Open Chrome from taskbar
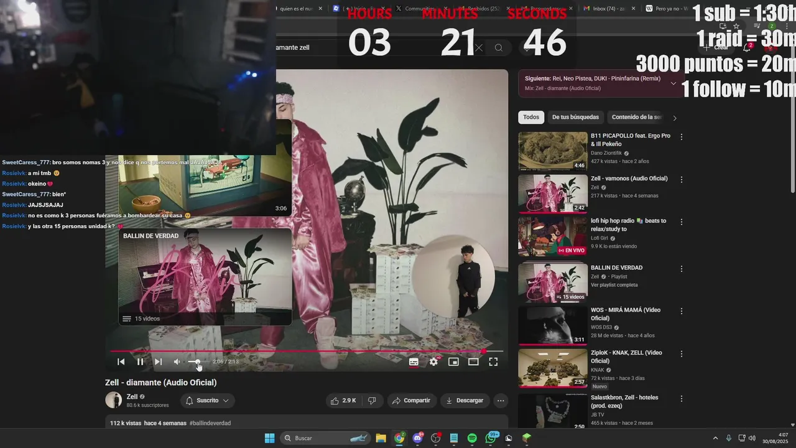 tap(399, 438)
